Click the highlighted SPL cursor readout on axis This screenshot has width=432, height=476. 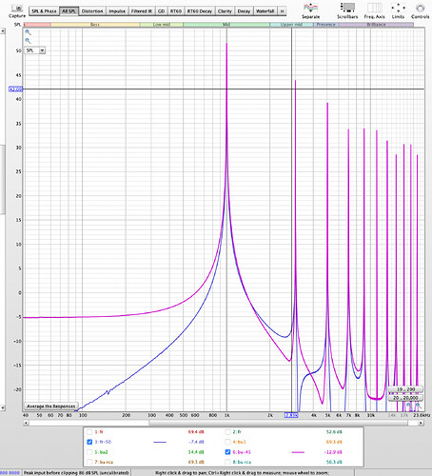(15, 89)
